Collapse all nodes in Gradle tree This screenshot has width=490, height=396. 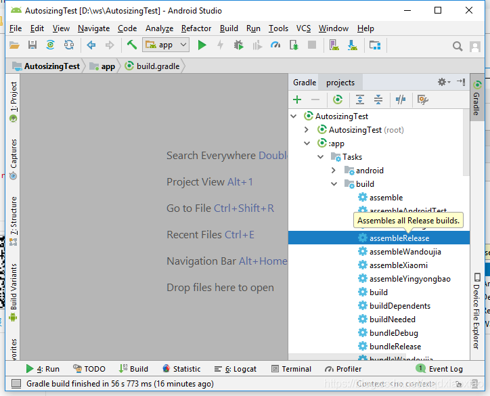(378, 100)
